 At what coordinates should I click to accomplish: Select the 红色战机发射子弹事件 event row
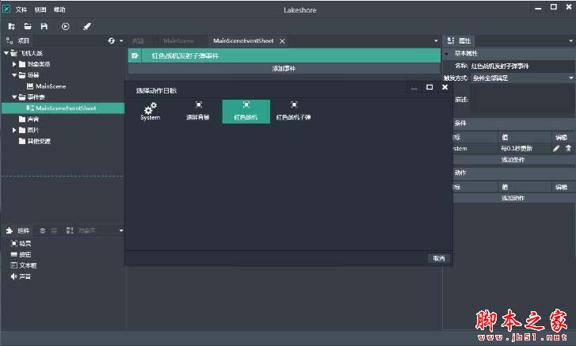[x=284, y=55]
